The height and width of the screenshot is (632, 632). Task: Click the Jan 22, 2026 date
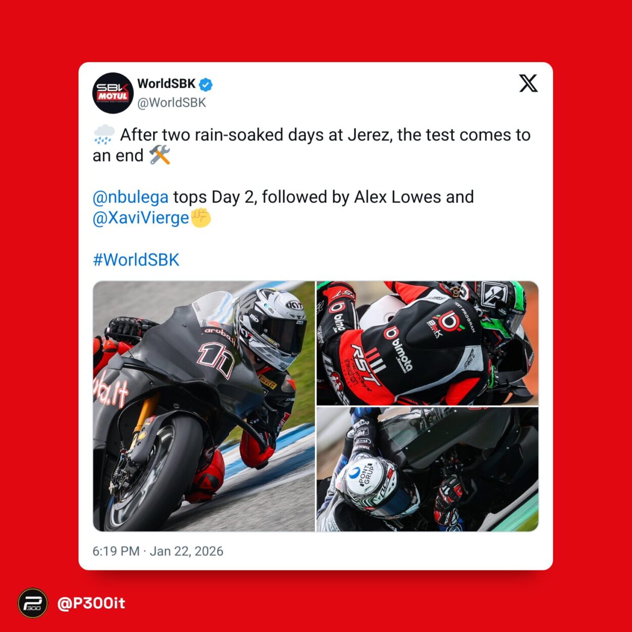coord(187,551)
